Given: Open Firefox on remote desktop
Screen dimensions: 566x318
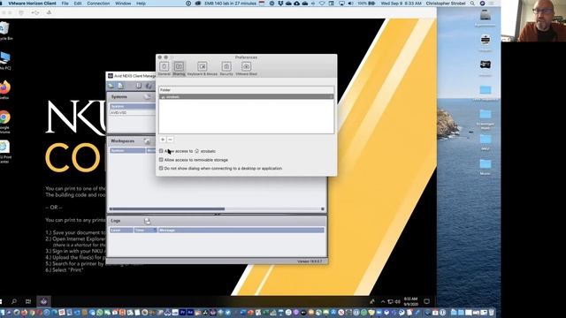Looking at the screenshot, I should 4,90.
